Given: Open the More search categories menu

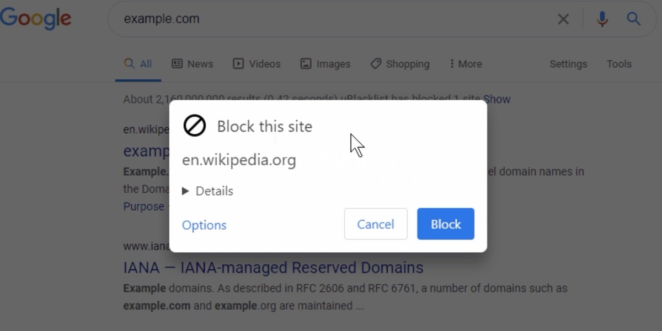Looking at the screenshot, I should click(466, 64).
